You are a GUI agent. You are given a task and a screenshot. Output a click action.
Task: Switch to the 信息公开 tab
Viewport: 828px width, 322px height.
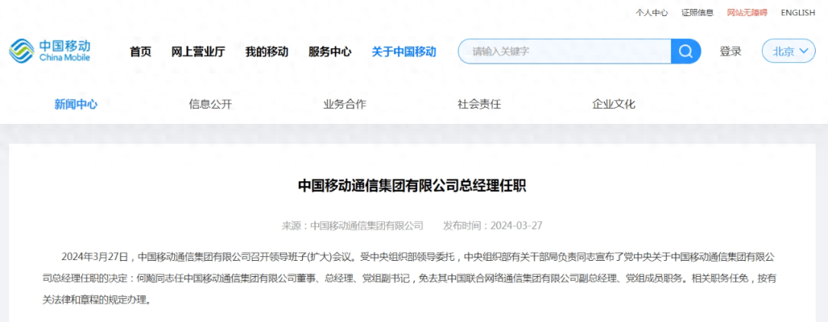(210, 104)
